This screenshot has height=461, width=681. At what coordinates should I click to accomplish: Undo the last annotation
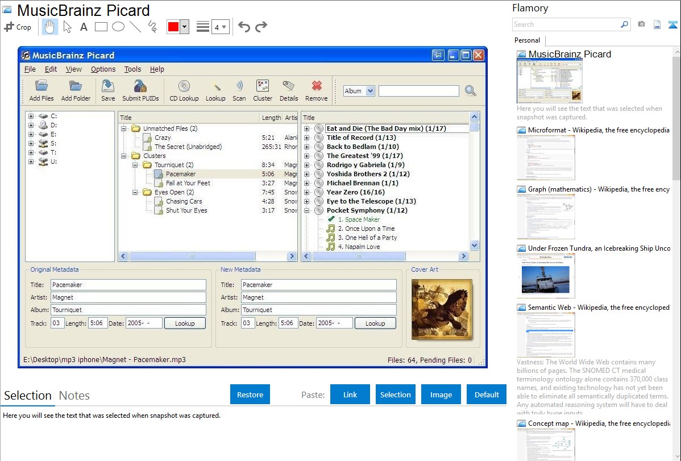coord(244,27)
